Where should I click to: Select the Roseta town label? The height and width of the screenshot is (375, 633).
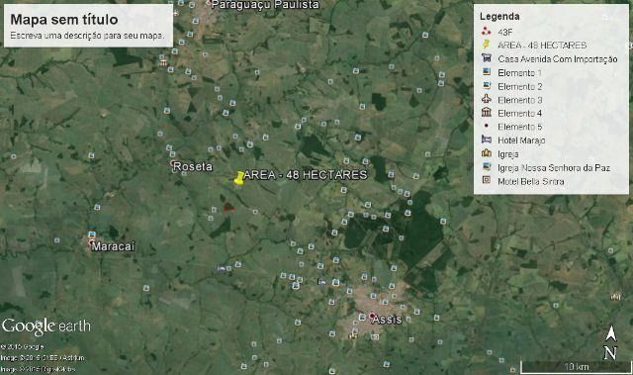point(193,166)
